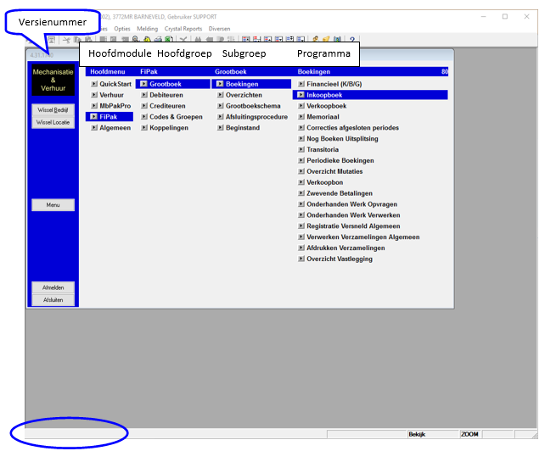Click the Menu button in sidebar
545x451 pixels.
coord(53,205)
